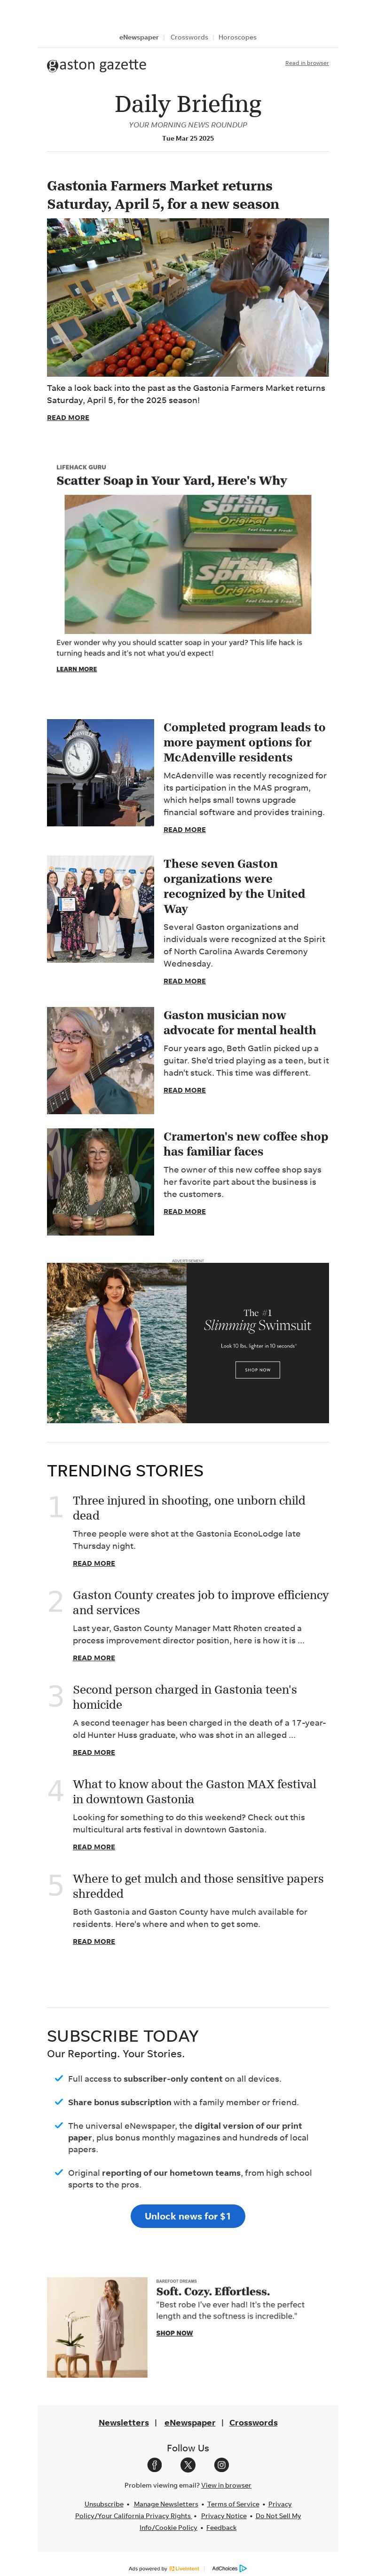376x2576 pixels.
Task: Click the AdChoices triangle icon
Action: pyautogui.click(x=243, y=2568)
